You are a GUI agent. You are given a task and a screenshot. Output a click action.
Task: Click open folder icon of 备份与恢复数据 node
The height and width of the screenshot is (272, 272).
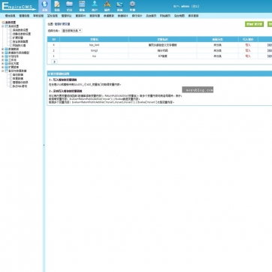click(x=6, y=71)
